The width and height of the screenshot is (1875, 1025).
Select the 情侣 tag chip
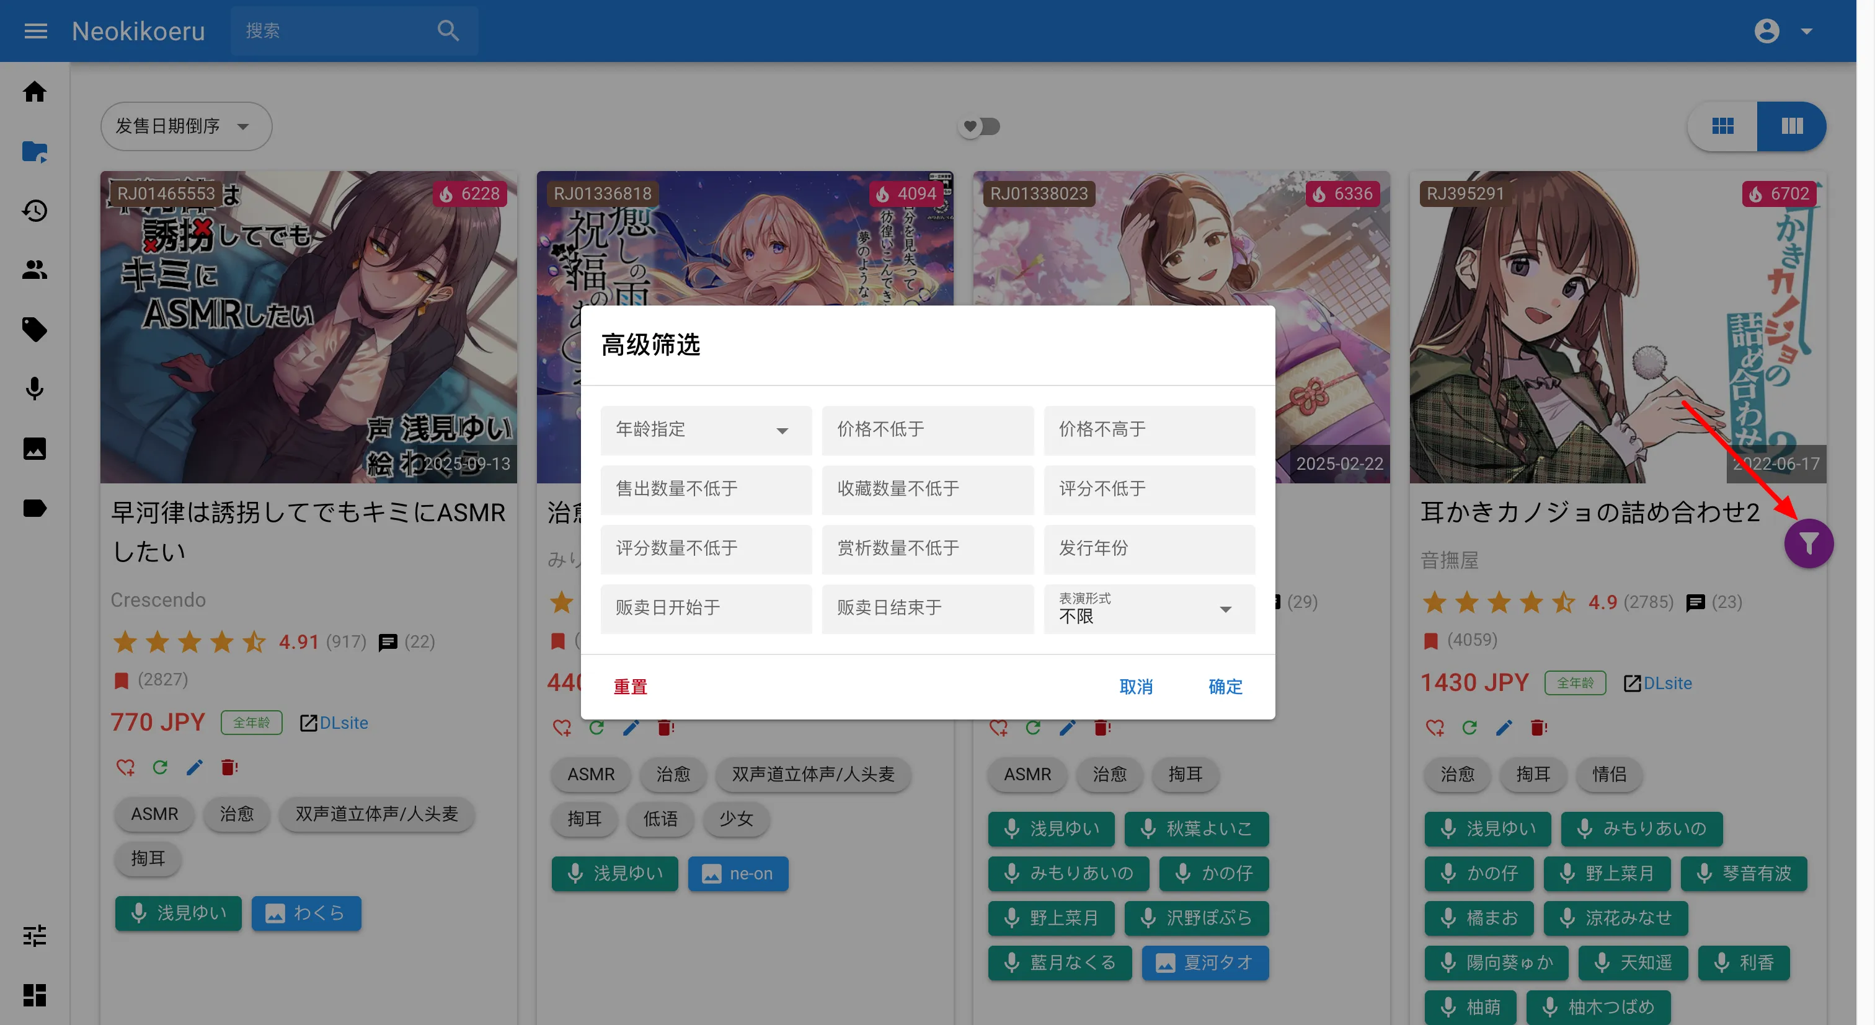point(1608,774)
